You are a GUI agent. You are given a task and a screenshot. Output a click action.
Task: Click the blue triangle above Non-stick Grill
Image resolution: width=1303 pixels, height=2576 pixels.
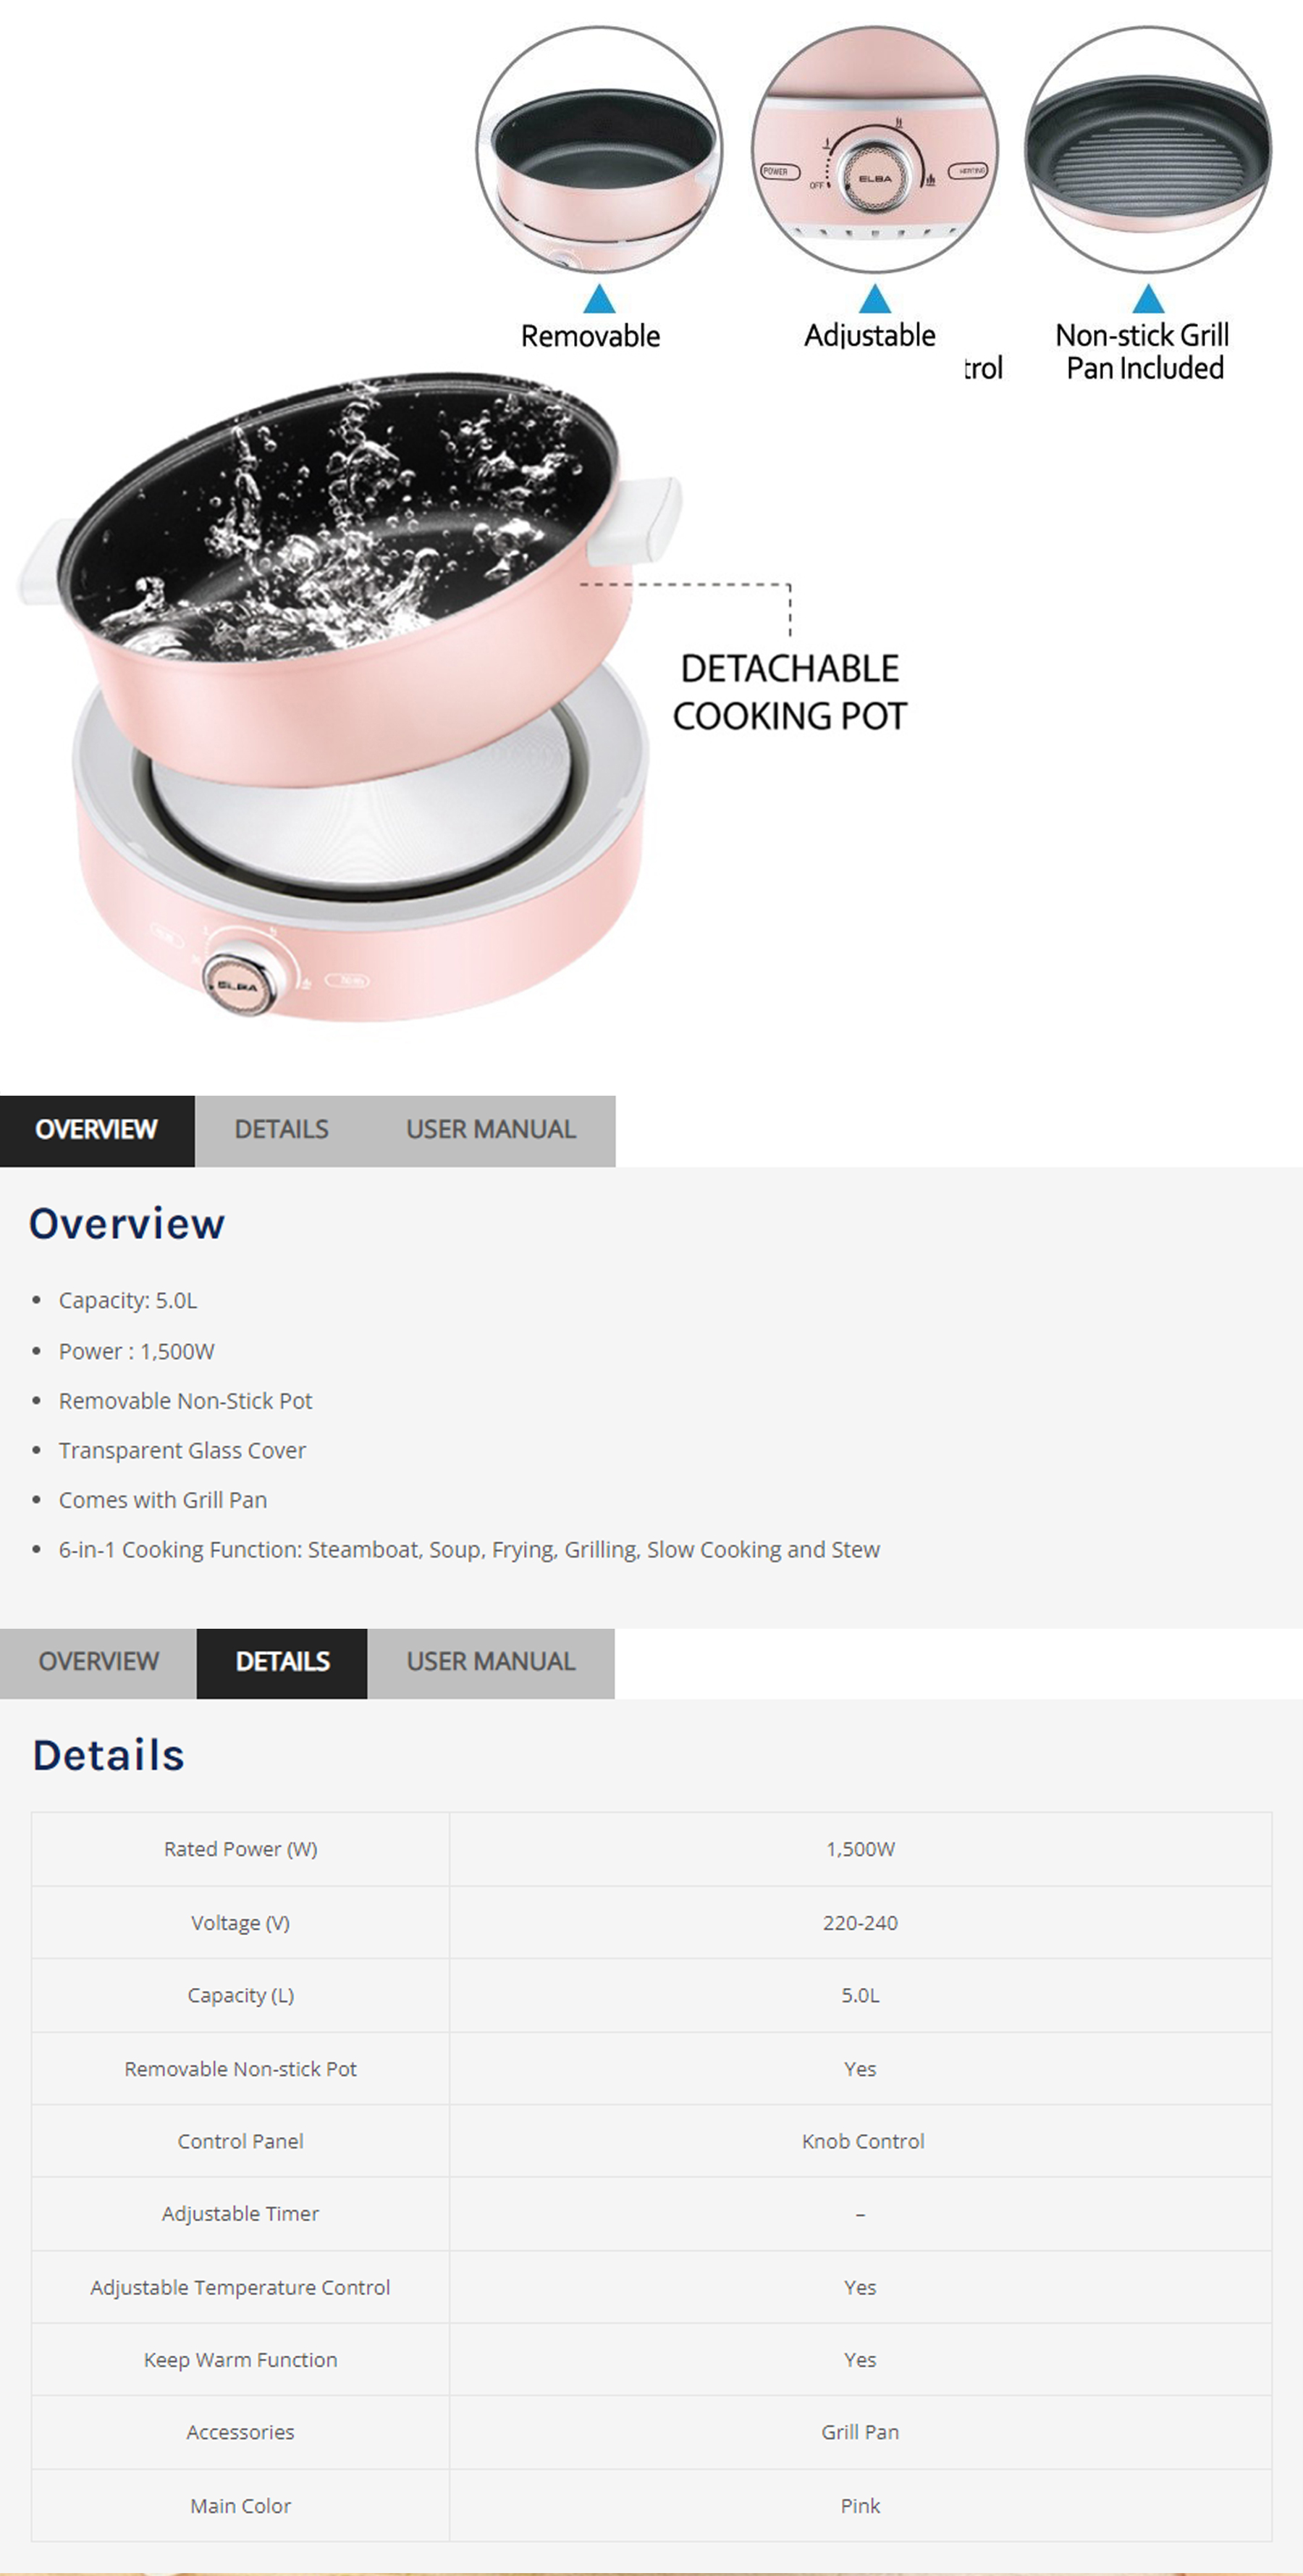click(1148, 299)
